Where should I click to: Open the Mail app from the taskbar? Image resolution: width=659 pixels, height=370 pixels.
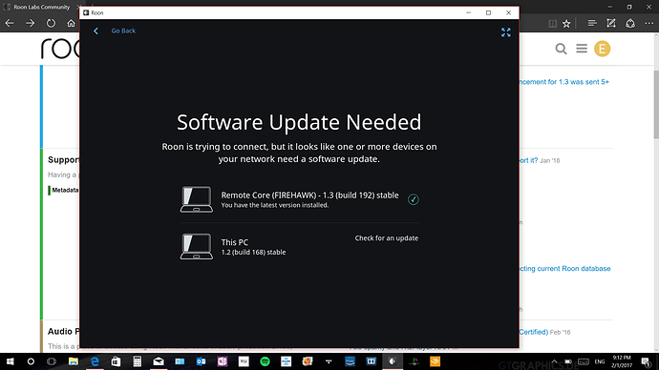[x=159, y=361]
